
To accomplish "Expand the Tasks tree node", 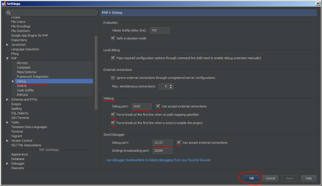I will (7, 122).
